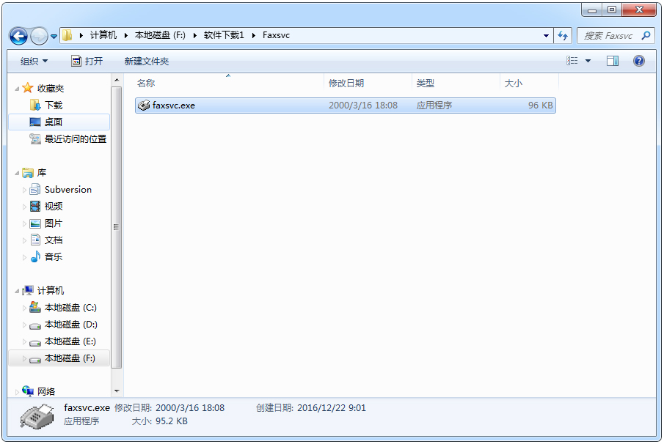
Task: Toggle the preview pane
Action: tap(613, 61)
